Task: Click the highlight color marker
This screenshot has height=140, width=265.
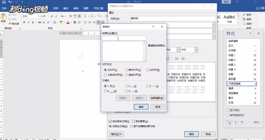Action: click(x=61, y=22)
